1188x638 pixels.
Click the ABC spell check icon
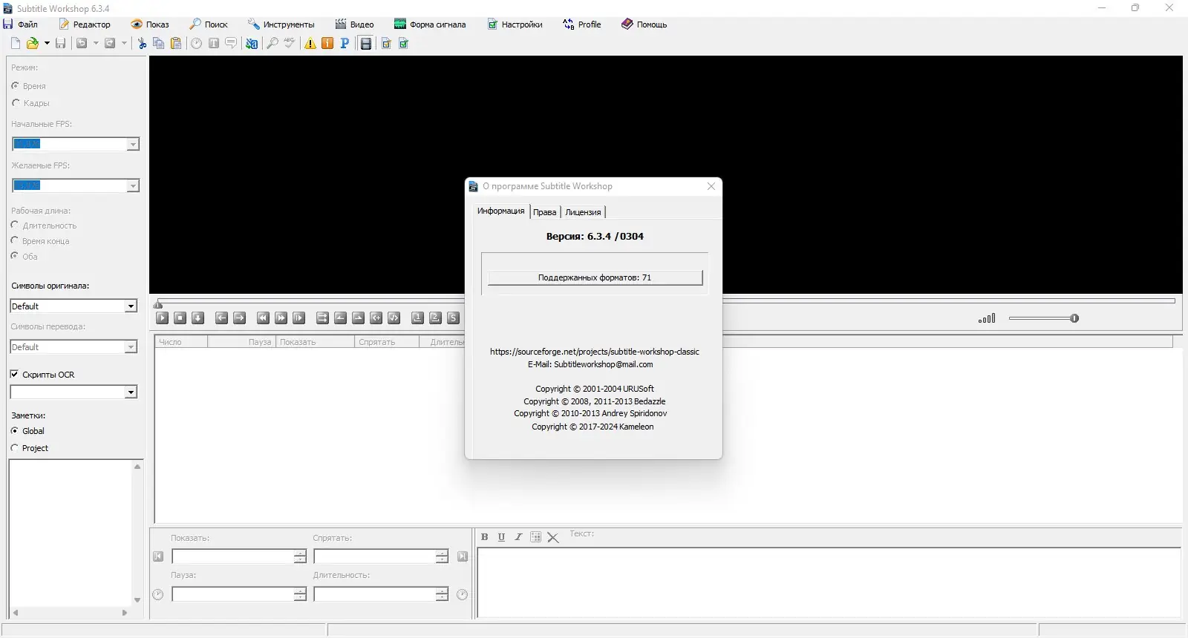click(290, 44)
